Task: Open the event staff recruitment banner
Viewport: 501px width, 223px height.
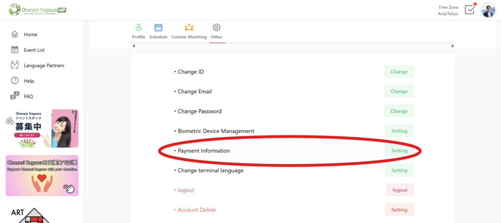Action: [x=42, y=128]
